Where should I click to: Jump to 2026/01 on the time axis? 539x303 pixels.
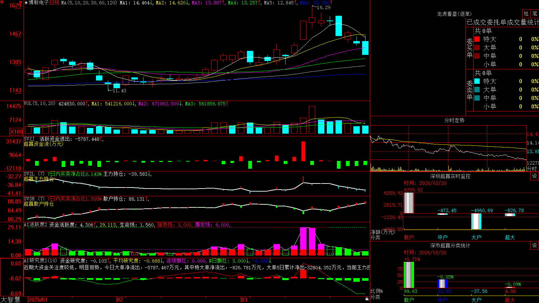pyautogui.click(x=38, y=300)
